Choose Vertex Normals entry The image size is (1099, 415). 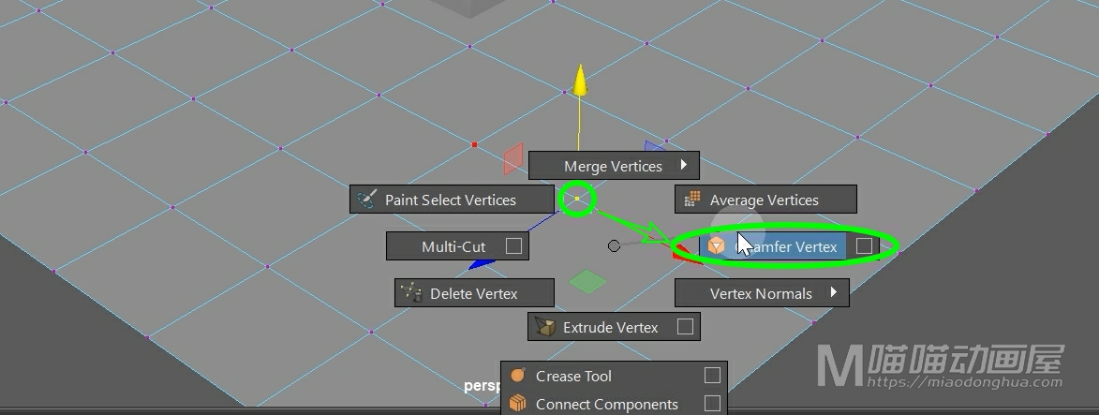(762, 293)
